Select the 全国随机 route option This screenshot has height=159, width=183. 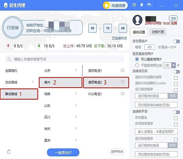click(11, 70)
